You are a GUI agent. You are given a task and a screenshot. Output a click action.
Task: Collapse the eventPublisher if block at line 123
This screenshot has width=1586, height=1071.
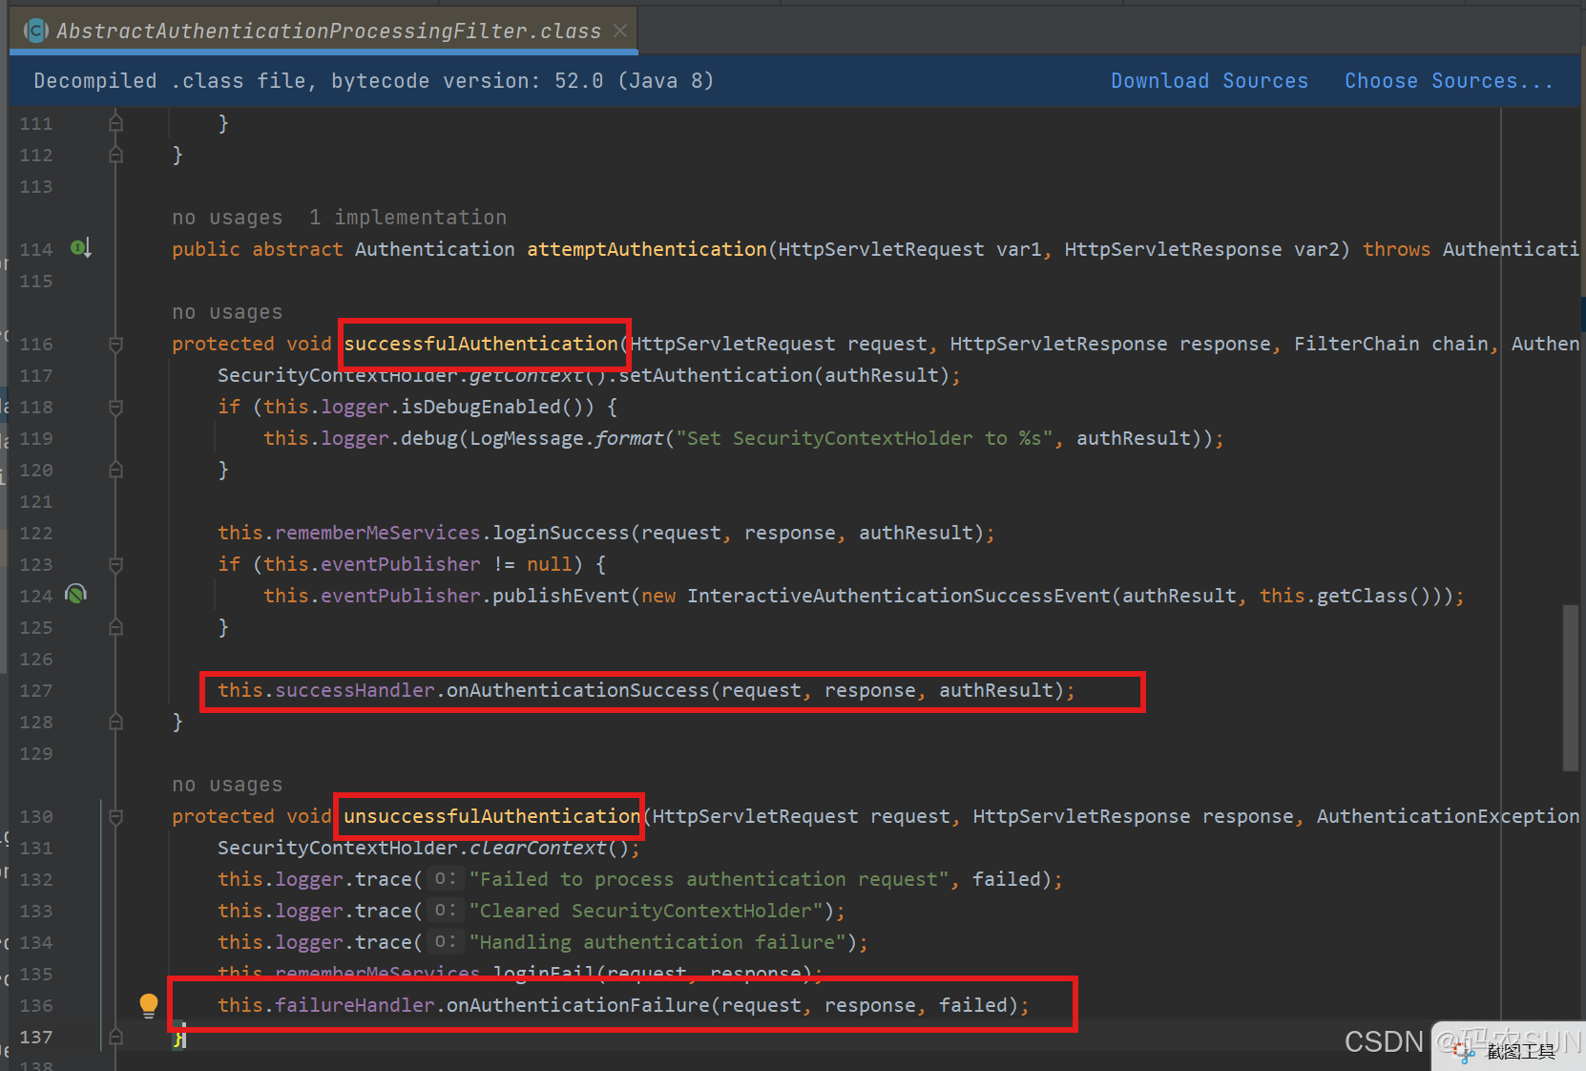point(115,564)
